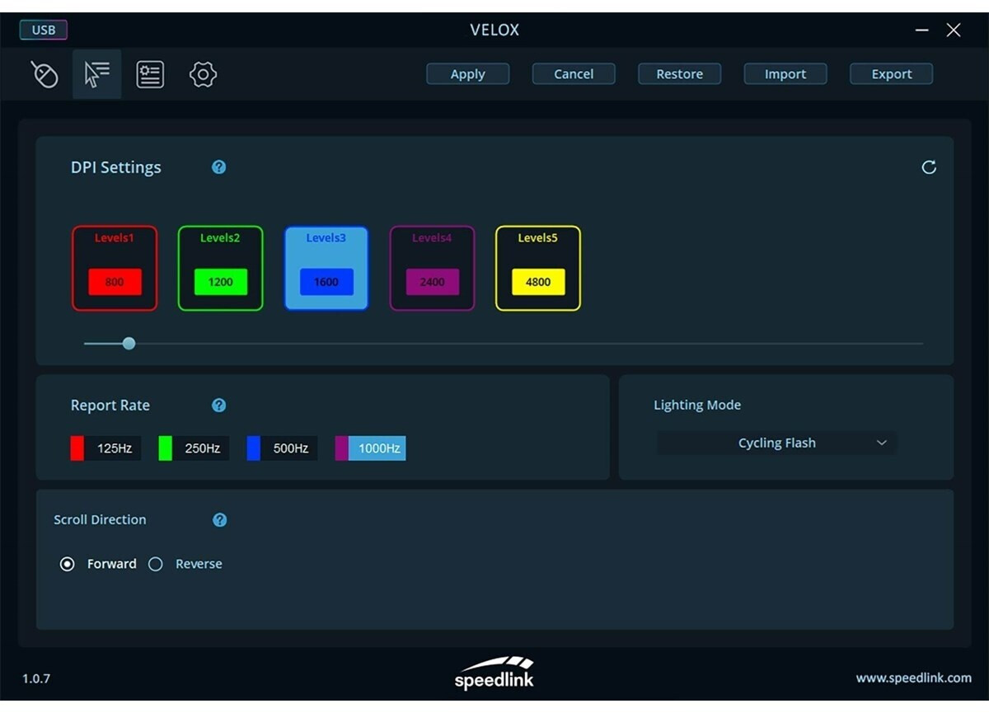Viewport: 989px width, 713px height.
Task: Click the DPI slider handle
Action: [x=129, y=344]
